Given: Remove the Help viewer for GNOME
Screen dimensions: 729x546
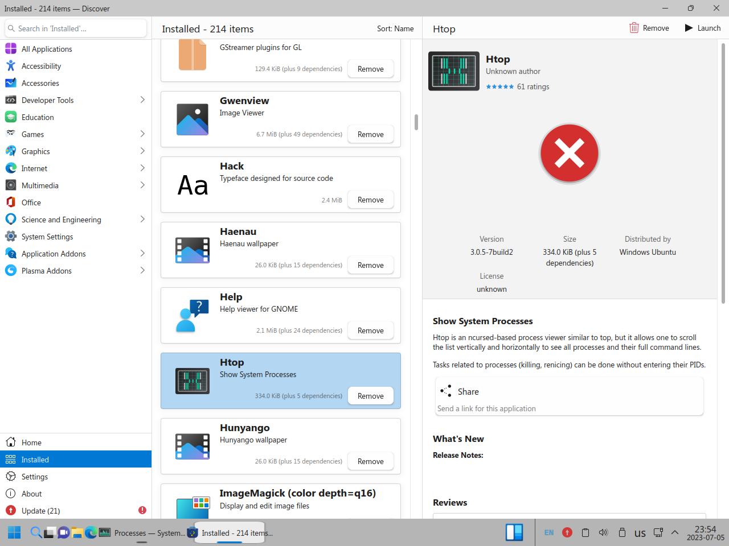Looking at the screenshot, I should pos(371,330).
